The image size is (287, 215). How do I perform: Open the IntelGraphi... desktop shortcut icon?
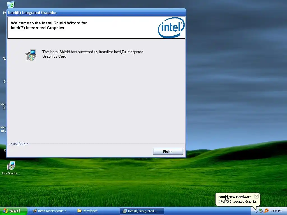pyautogui.click(x=11, y=168)
